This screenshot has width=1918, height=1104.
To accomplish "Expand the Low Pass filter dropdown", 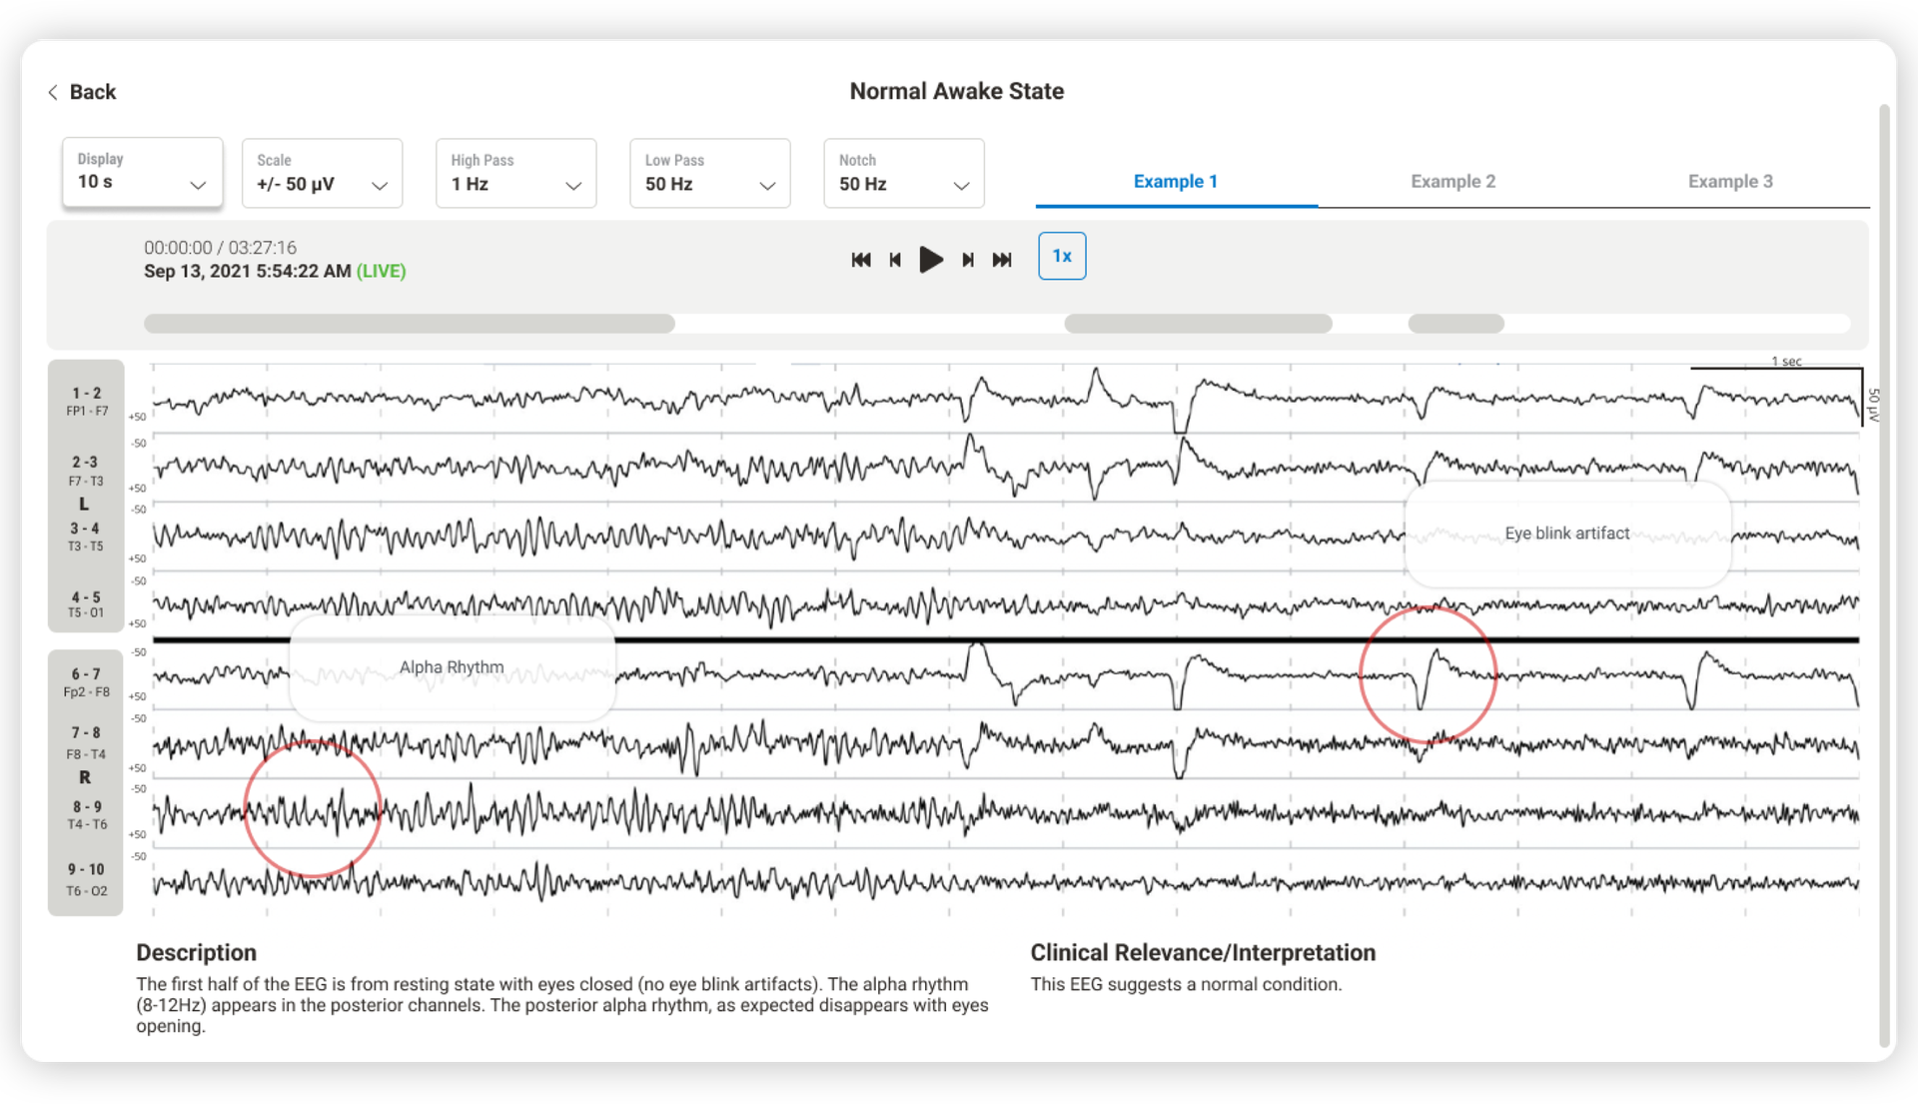I will (709, 174).
